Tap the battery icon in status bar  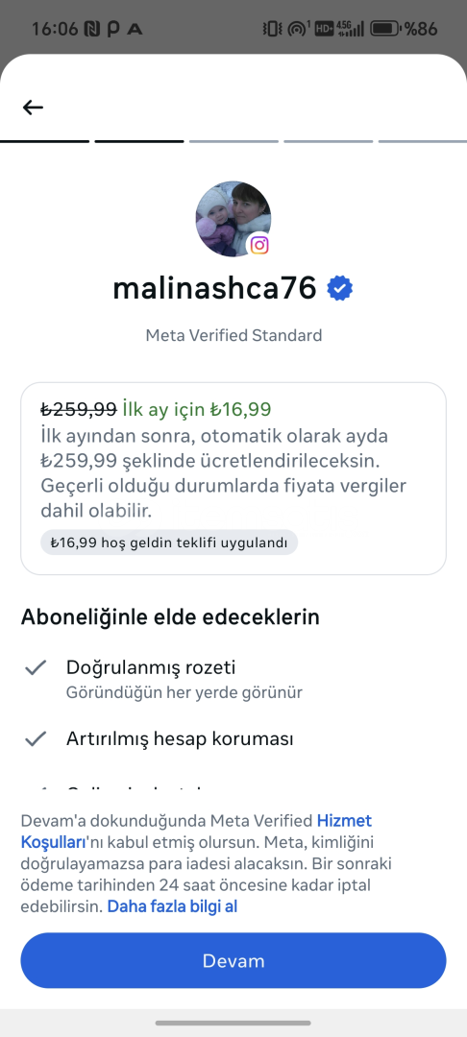(385, 29)
